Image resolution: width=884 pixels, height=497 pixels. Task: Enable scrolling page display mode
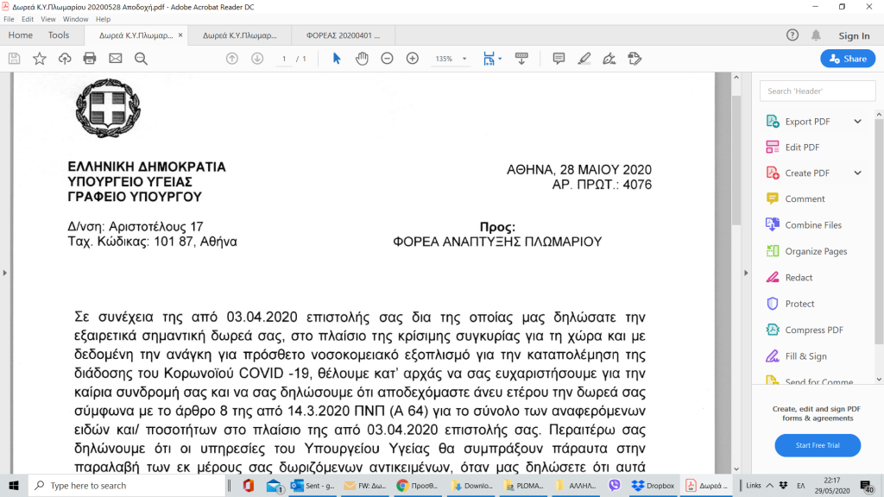(x=521, y=59)
